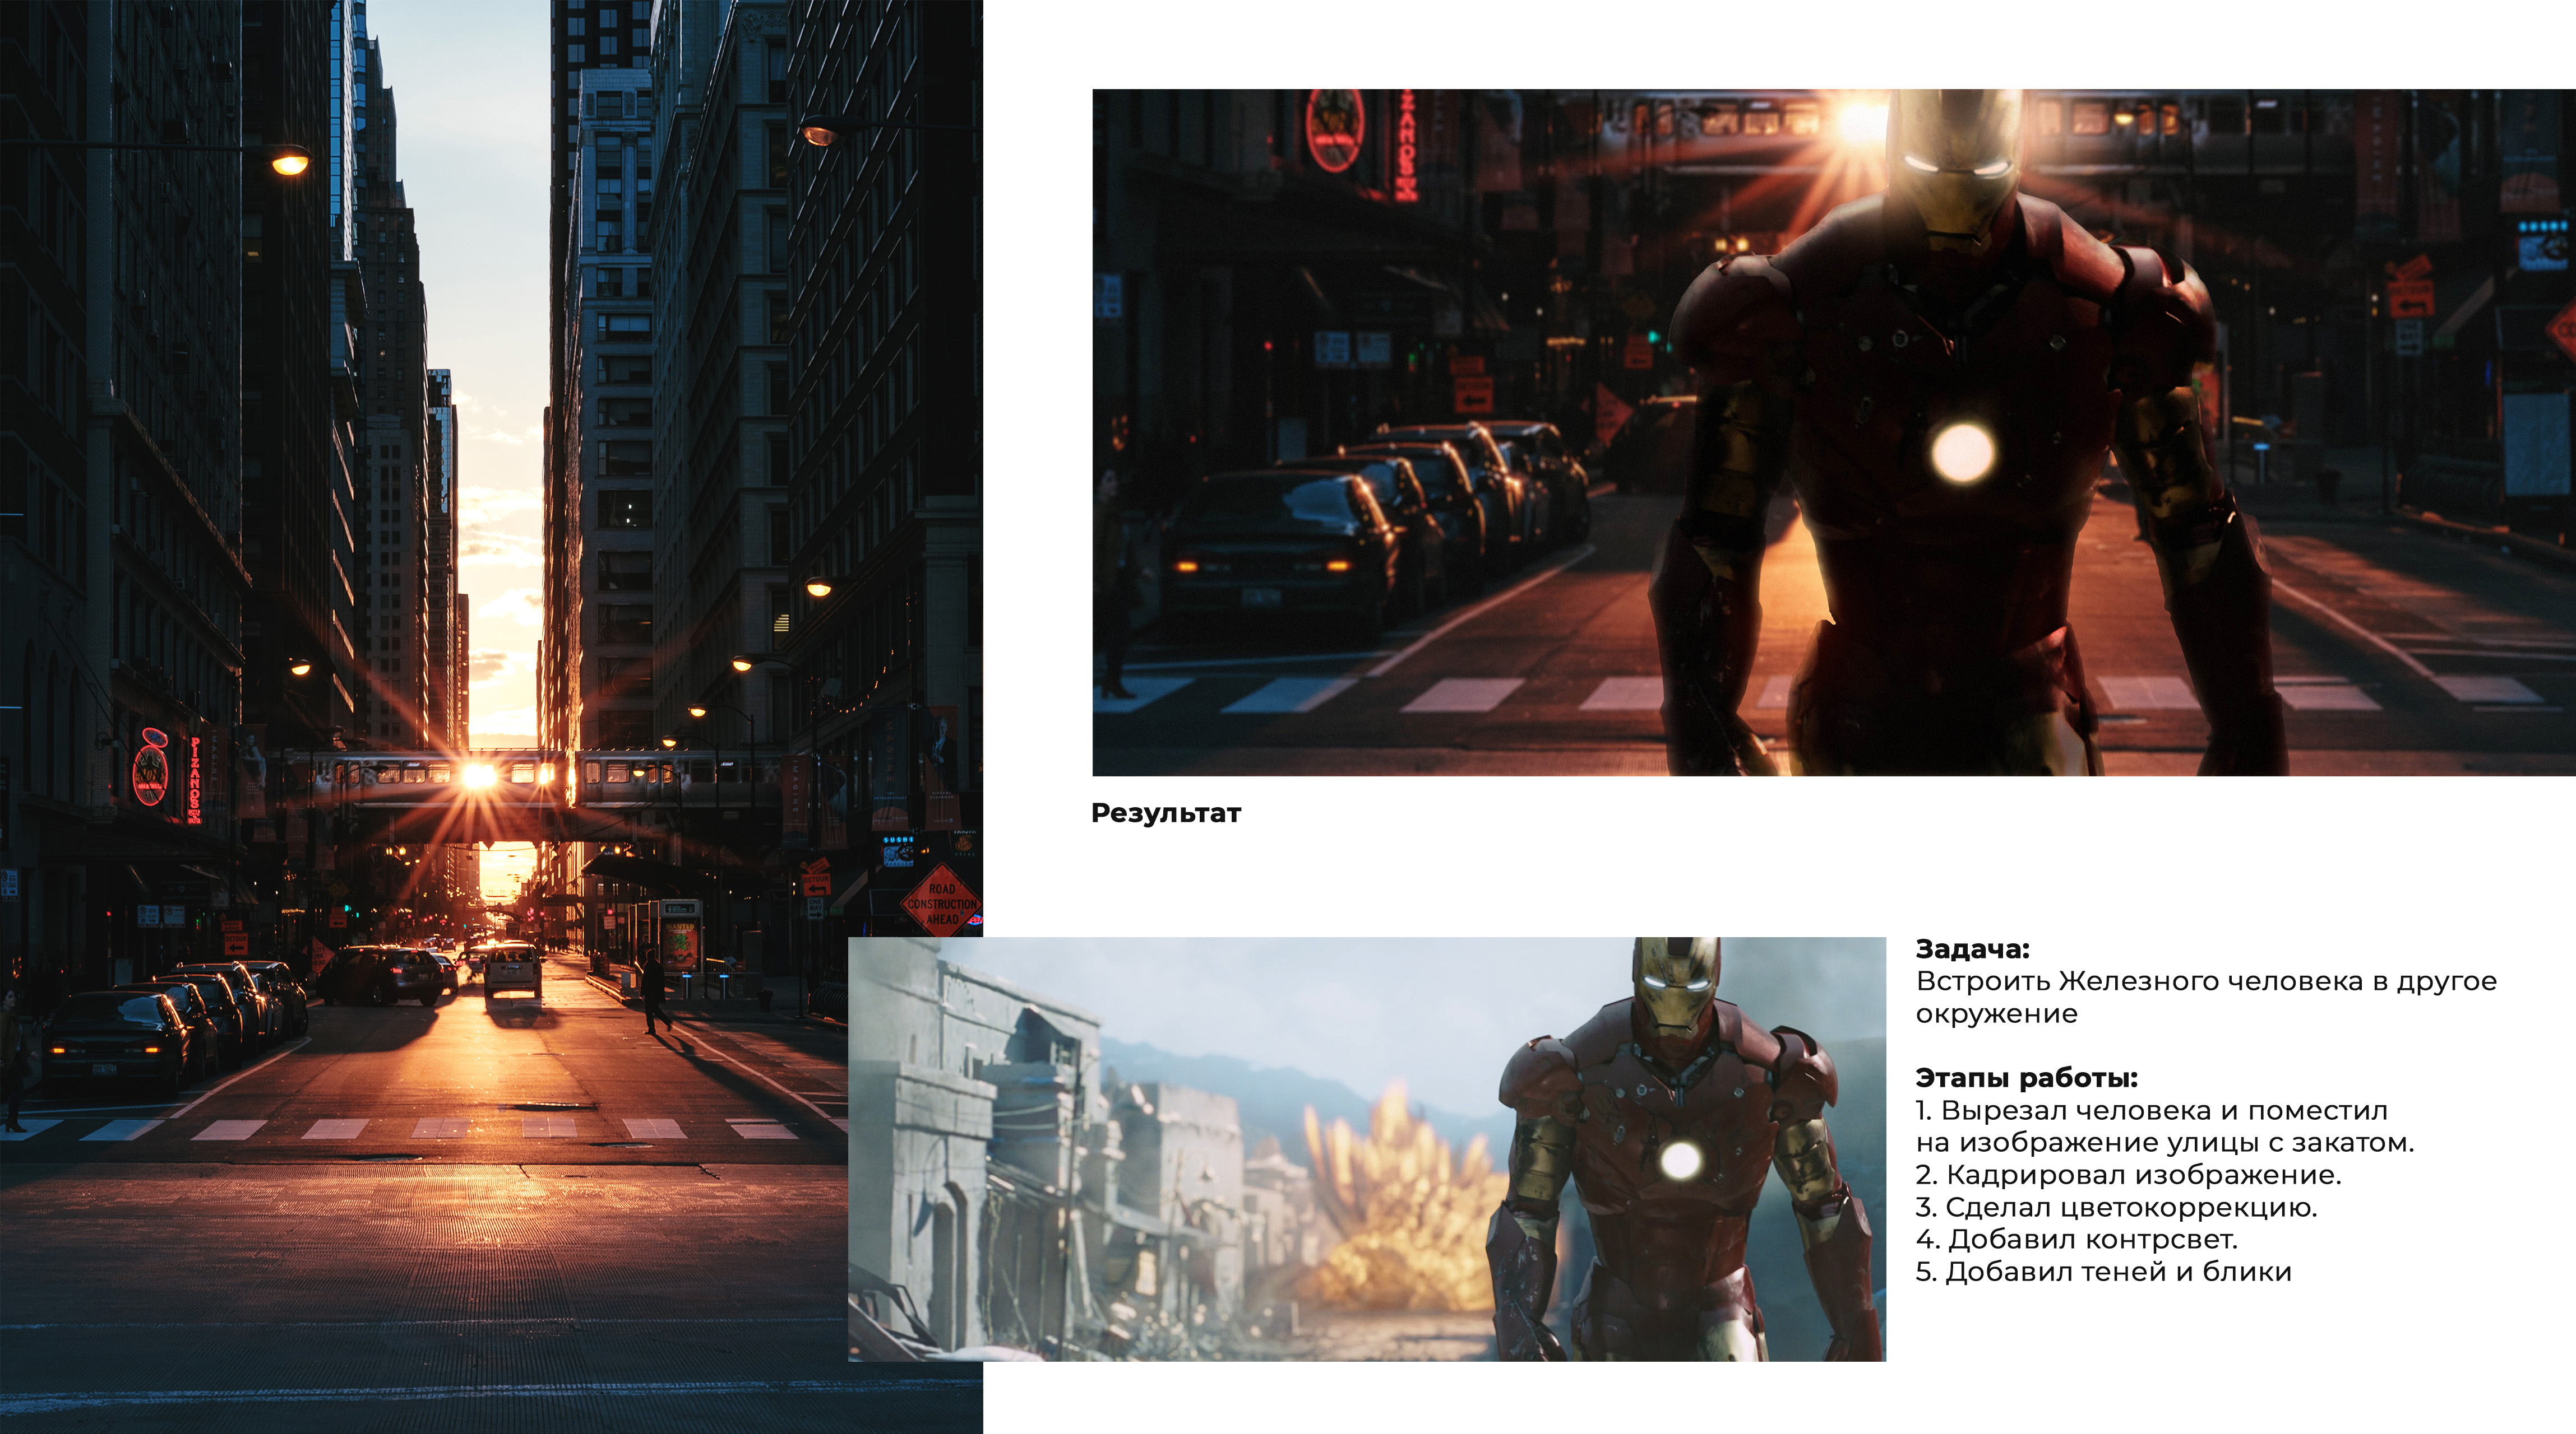Viewport: 2576px width, 1434px height.
Task: Select text "Встроить Железного человека в другое"
Action: coord(2206,981)
